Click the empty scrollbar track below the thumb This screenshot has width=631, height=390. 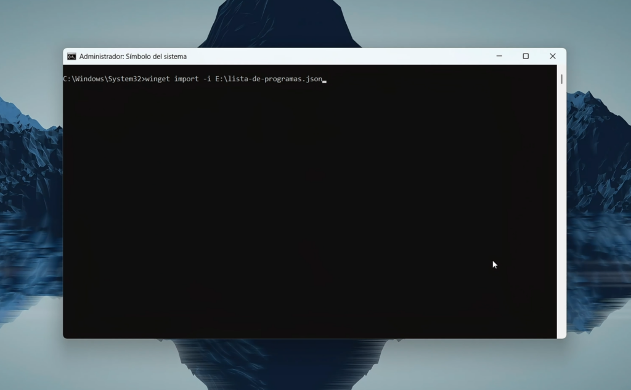point(561,215)
